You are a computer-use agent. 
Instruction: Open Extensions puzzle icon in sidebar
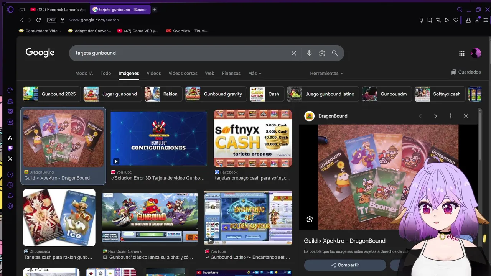[x=10, y=195]
